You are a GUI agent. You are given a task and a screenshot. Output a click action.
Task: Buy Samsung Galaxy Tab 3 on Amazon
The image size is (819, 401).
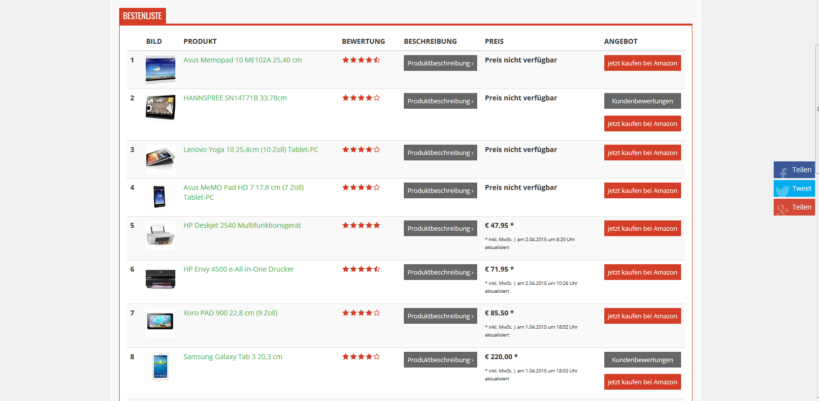click(x=642, y=382)
